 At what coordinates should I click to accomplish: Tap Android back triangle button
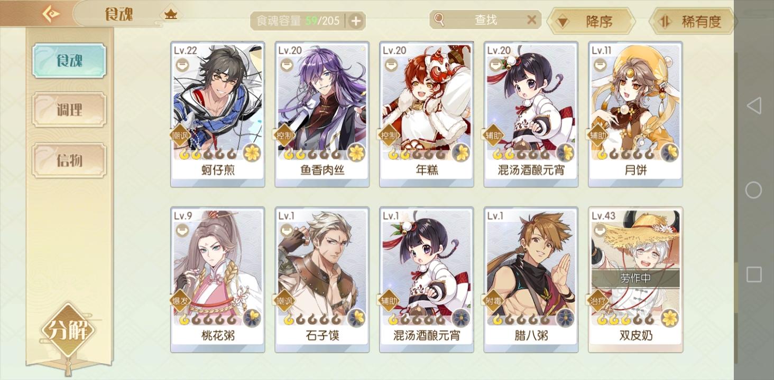(754, 106)
